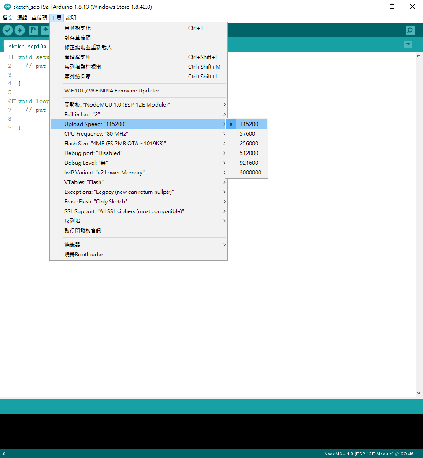Image resolution: width=423 pixels, height=458 pixels.
Task: Expand the VTables Flash submenu
Action: 138,182
